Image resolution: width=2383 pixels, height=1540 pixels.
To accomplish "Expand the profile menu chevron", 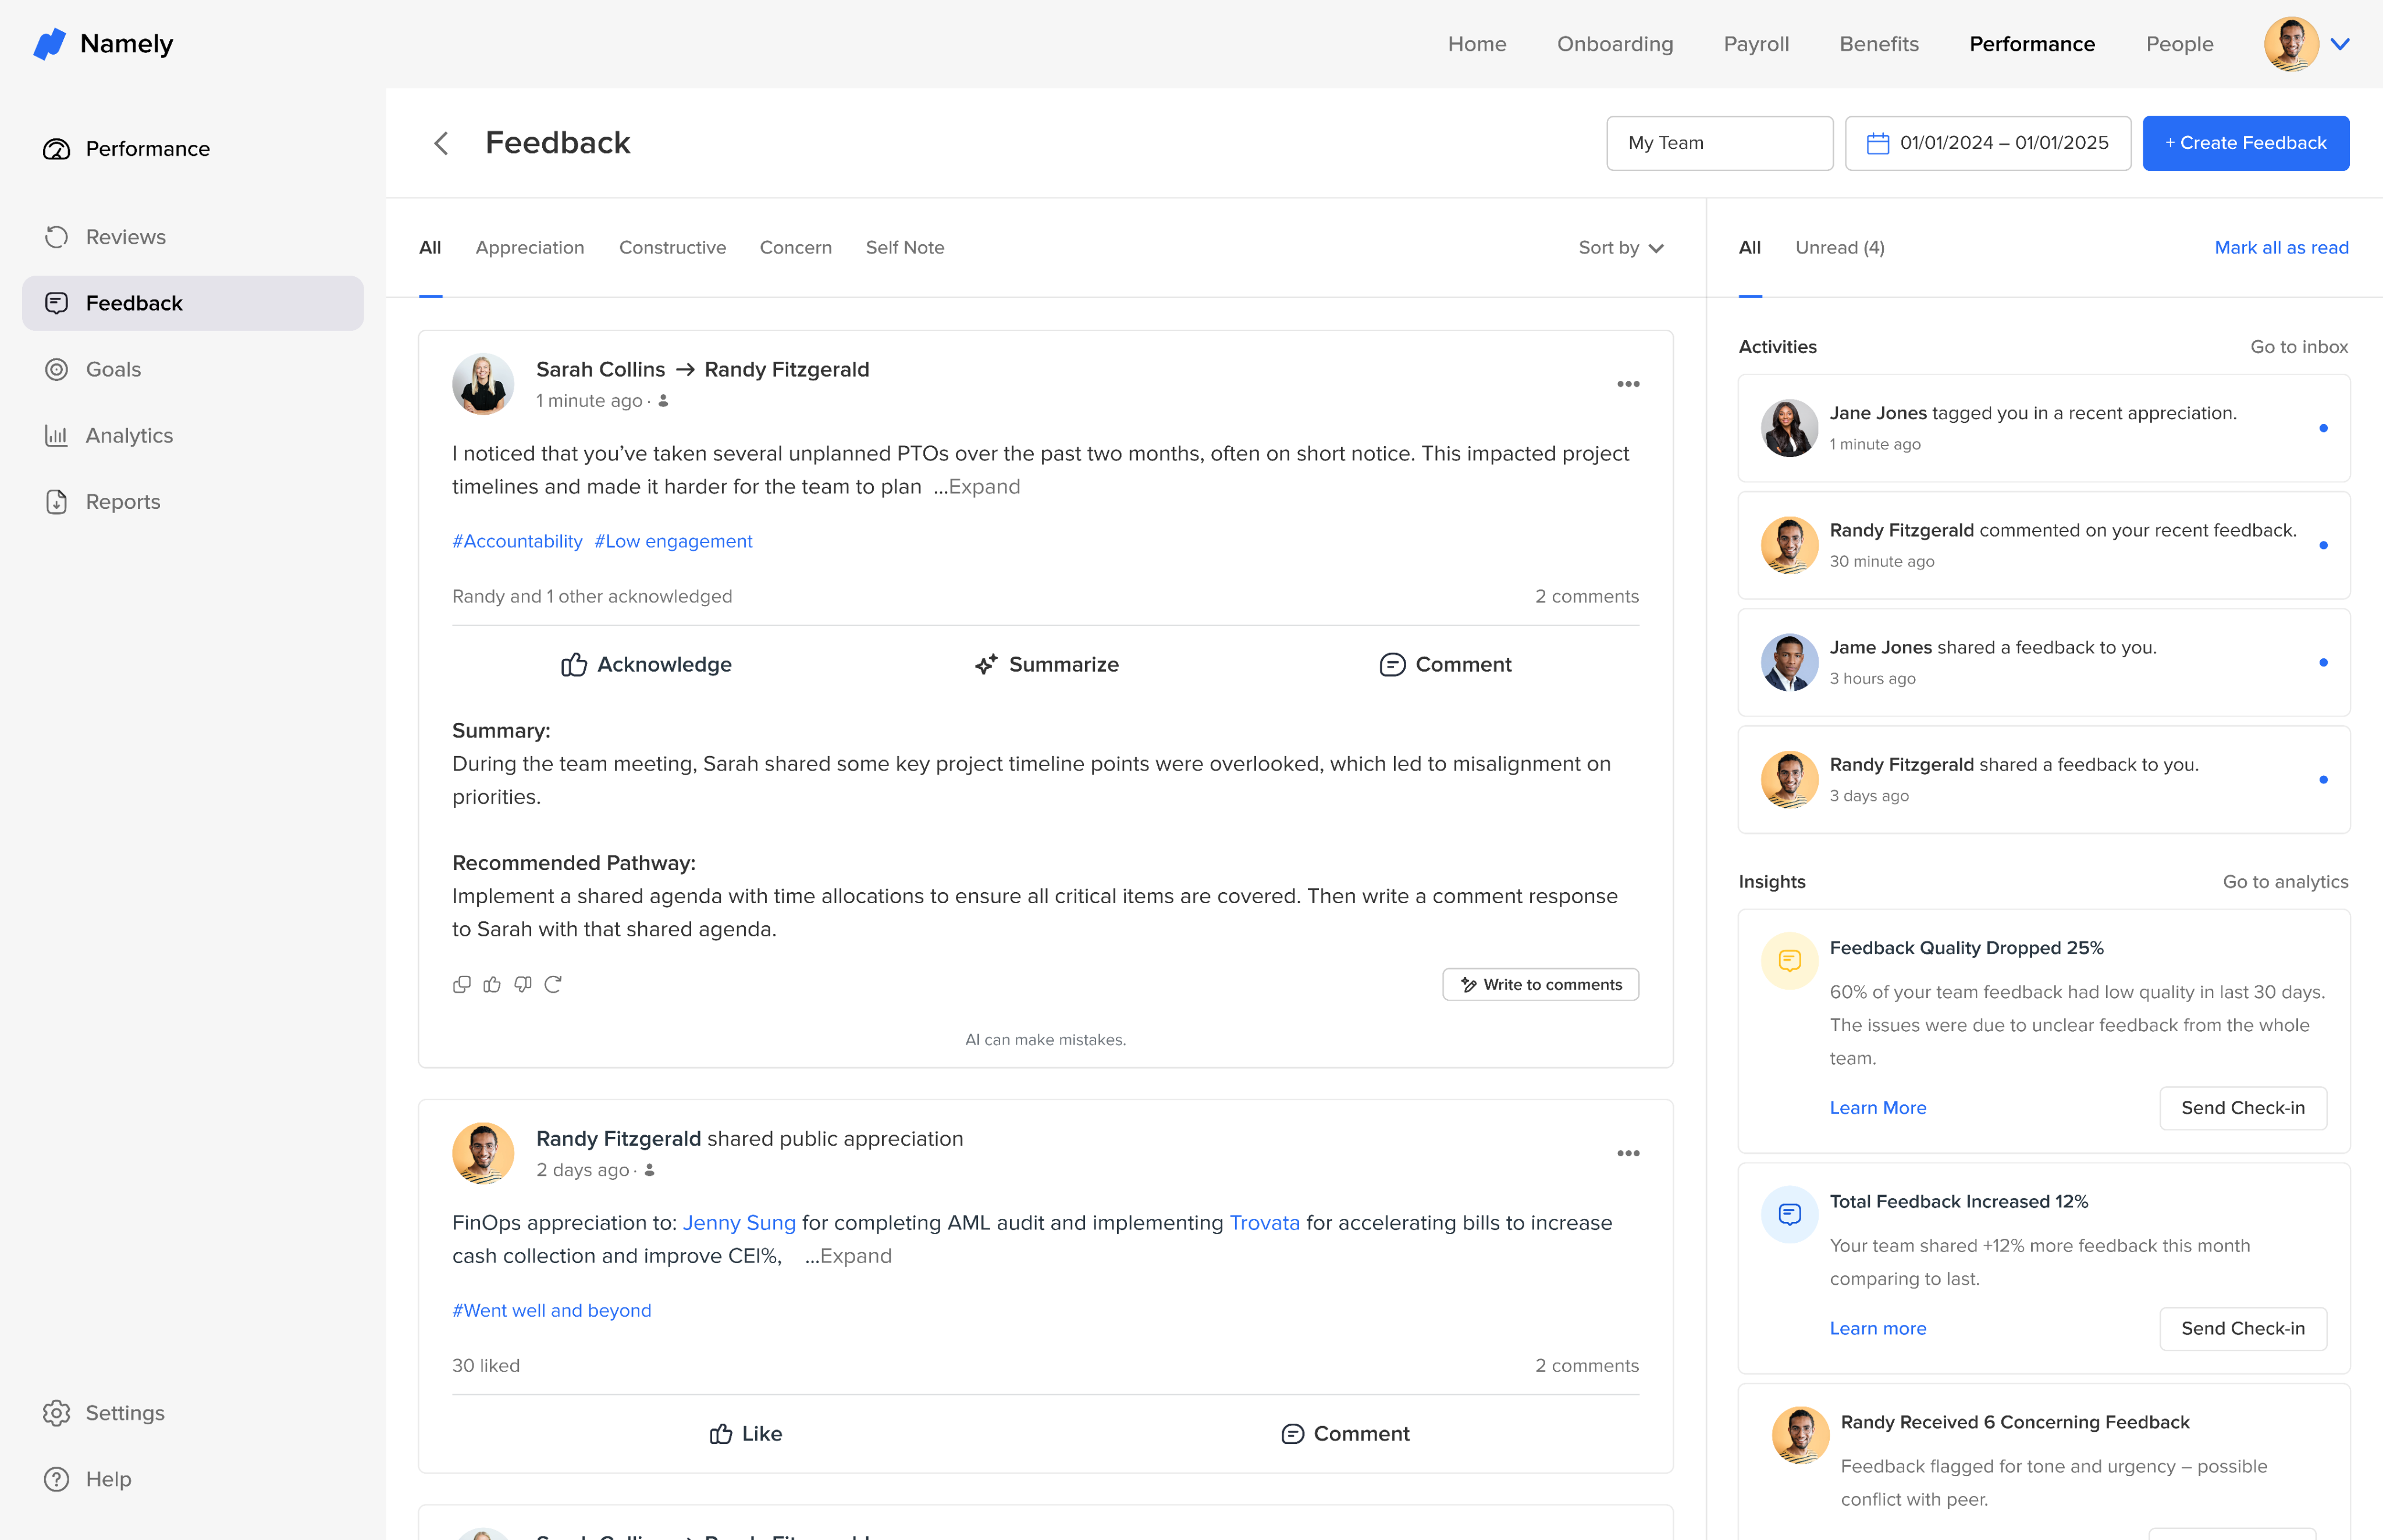I will (2340, 44).
